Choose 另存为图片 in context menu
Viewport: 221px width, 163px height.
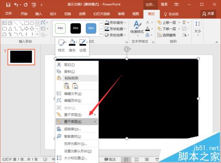pos(77,144)
